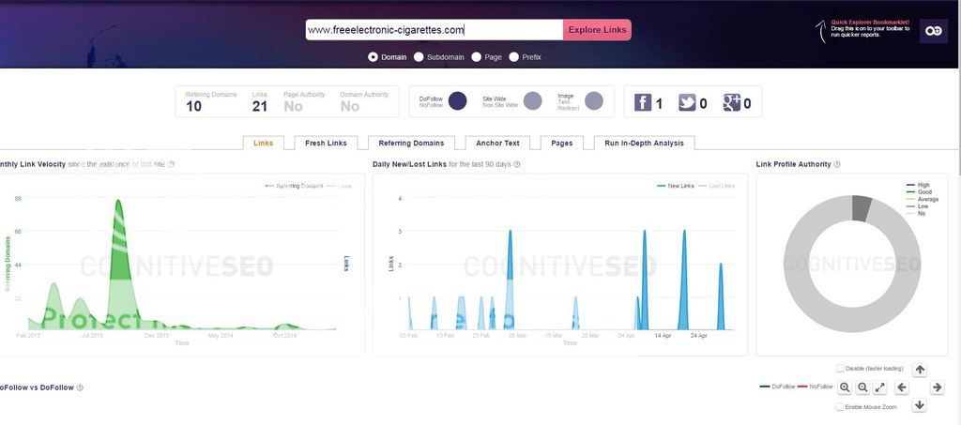
Task: Pan chart right with right arrow
Action: point(937,387)
